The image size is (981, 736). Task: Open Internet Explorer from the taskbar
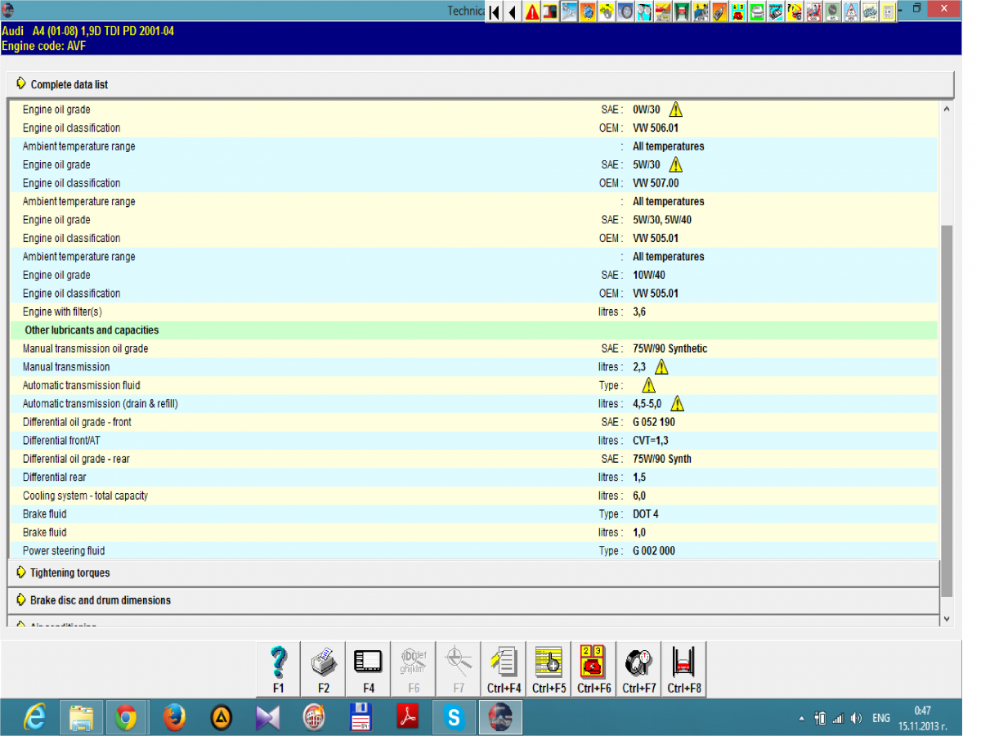click(x=34, y=718)
